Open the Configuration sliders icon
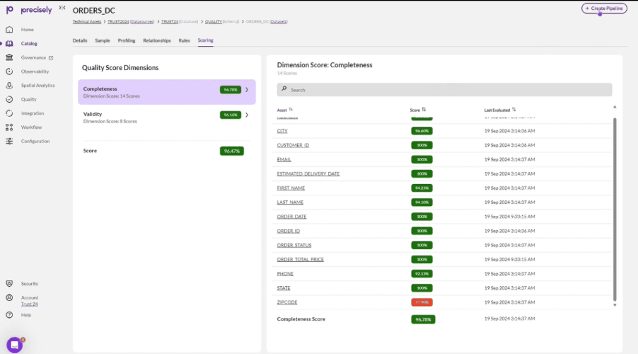This screenshot has width=638, height=354. tap(9, 141)
